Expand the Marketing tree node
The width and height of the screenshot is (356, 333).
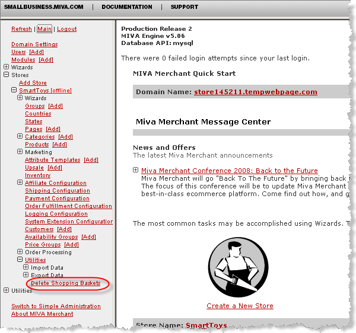(x=20, y=152)
